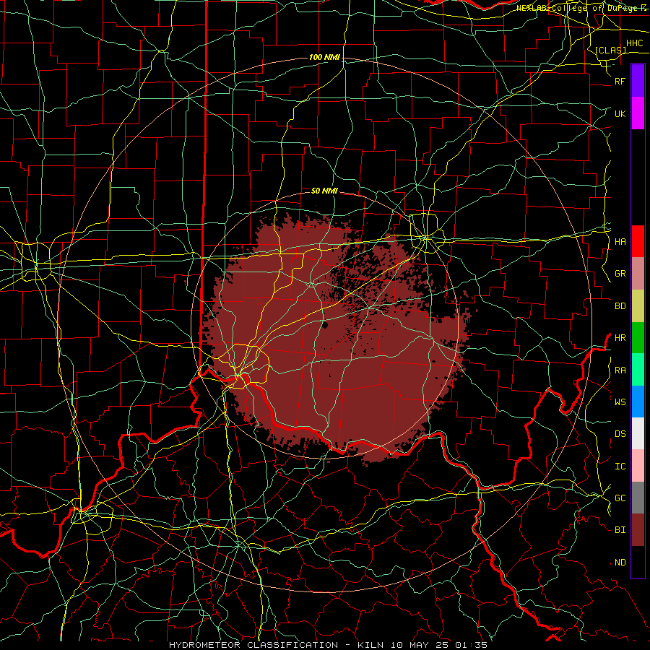This screenshot has width=650, height=650.
Task: Select the gray GC legend swatch
Action: tap(638, 498)
